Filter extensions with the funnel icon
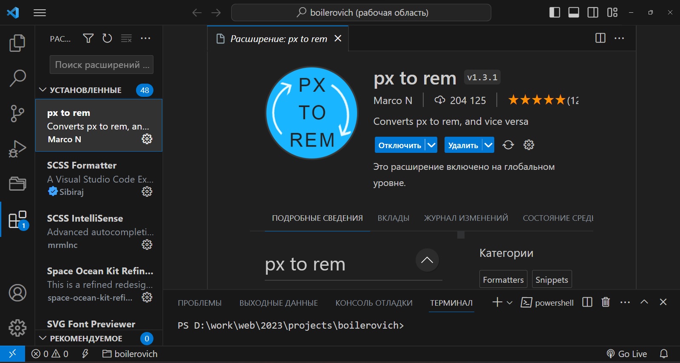 tap(88, 39)
